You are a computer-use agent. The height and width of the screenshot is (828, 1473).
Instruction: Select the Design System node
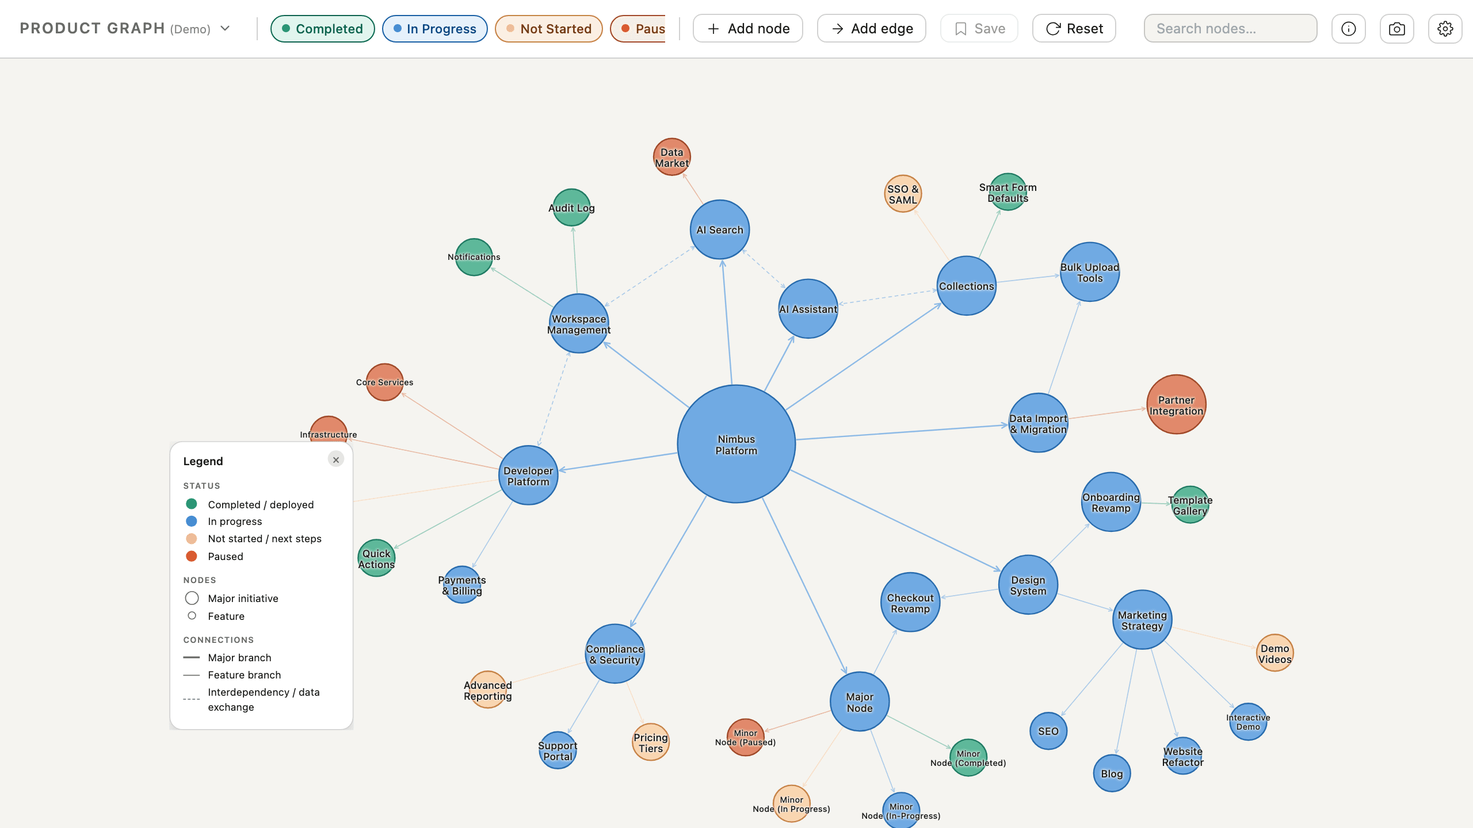[1028, 585]
